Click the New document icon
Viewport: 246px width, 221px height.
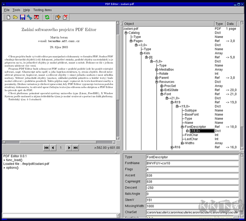tap(8, 17)
